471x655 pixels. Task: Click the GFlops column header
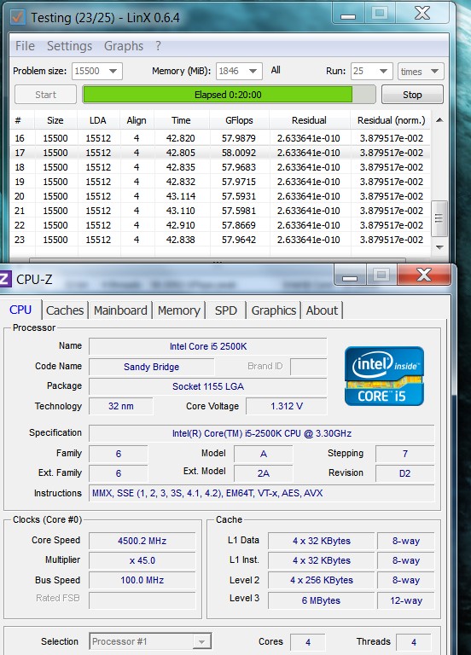click(239, 120)
